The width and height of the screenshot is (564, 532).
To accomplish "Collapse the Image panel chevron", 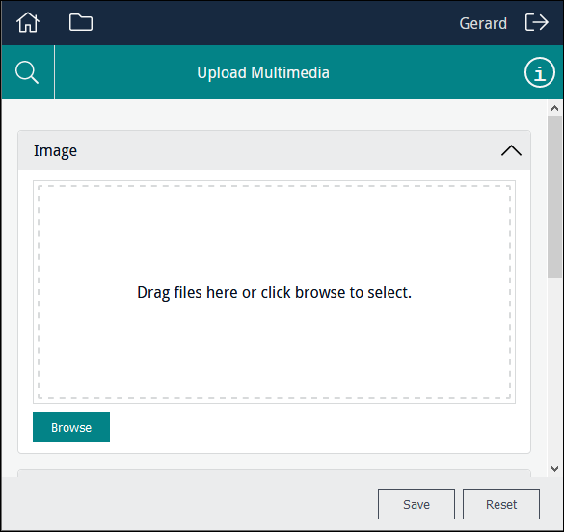I will (511, 150).
